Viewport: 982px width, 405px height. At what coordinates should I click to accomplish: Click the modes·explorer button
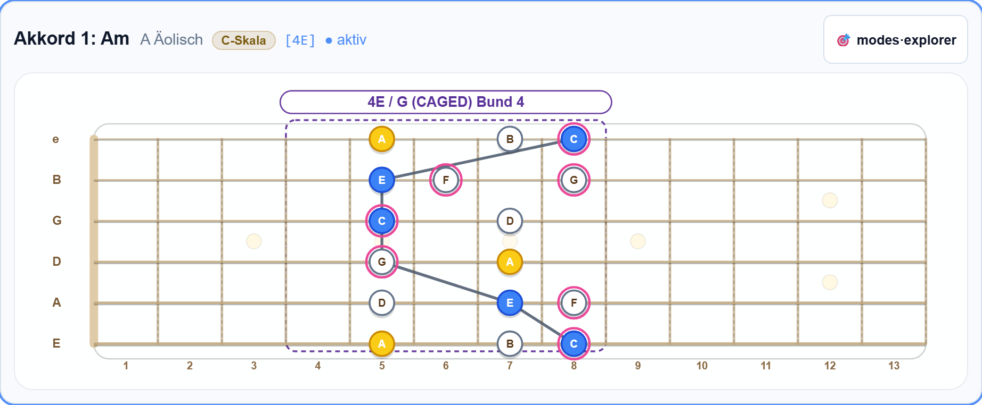[x=896, y=40]
